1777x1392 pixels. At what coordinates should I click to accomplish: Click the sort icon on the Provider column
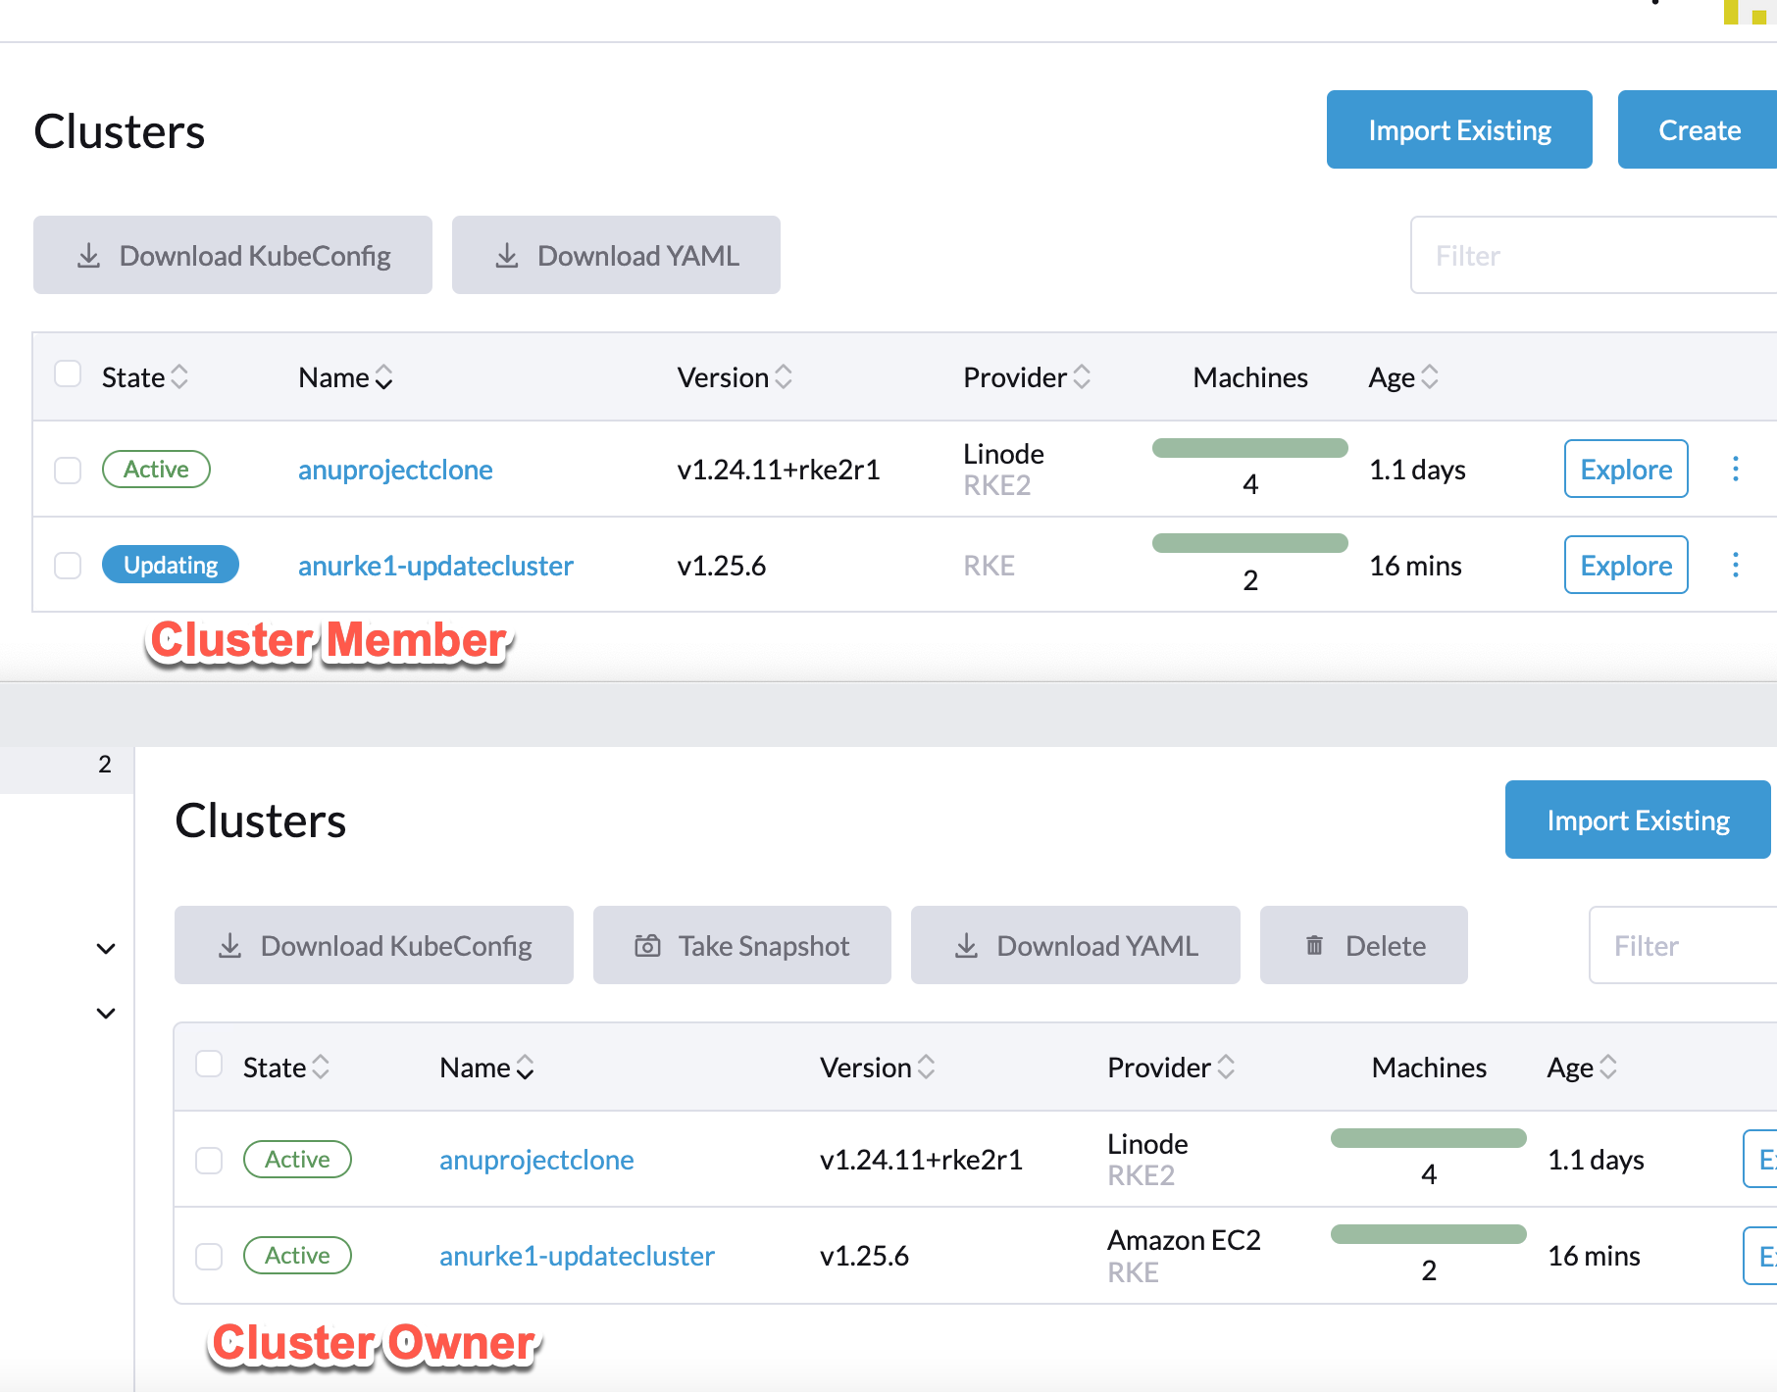click(1083, 376)
